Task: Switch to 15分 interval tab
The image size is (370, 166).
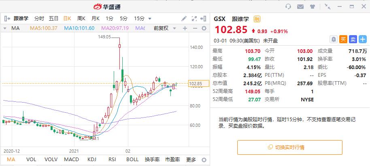Action: (139, 18)
